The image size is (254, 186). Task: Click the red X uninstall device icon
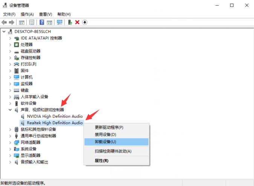tap(77, 22)
